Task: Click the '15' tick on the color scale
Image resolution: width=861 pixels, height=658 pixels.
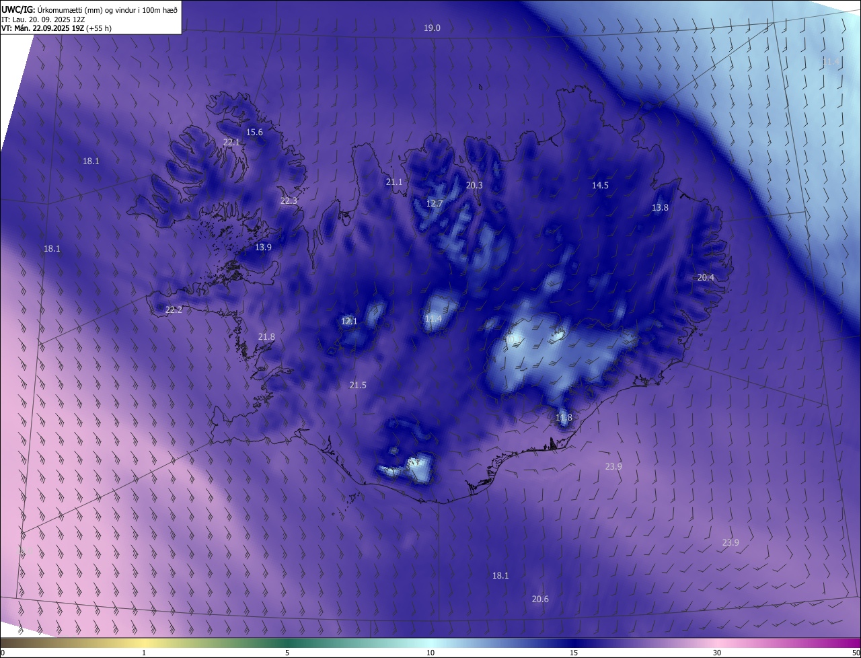Action: (574, 653)
